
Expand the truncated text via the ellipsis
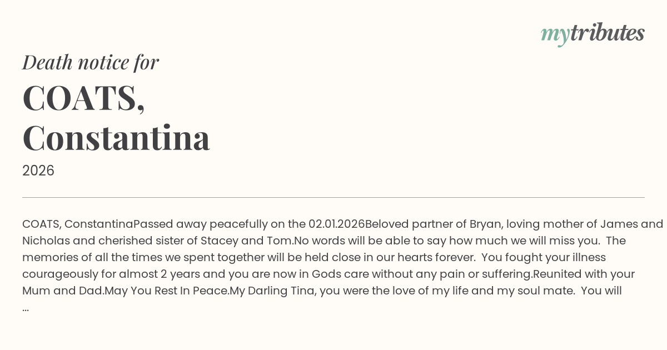[x=26, y=307]
